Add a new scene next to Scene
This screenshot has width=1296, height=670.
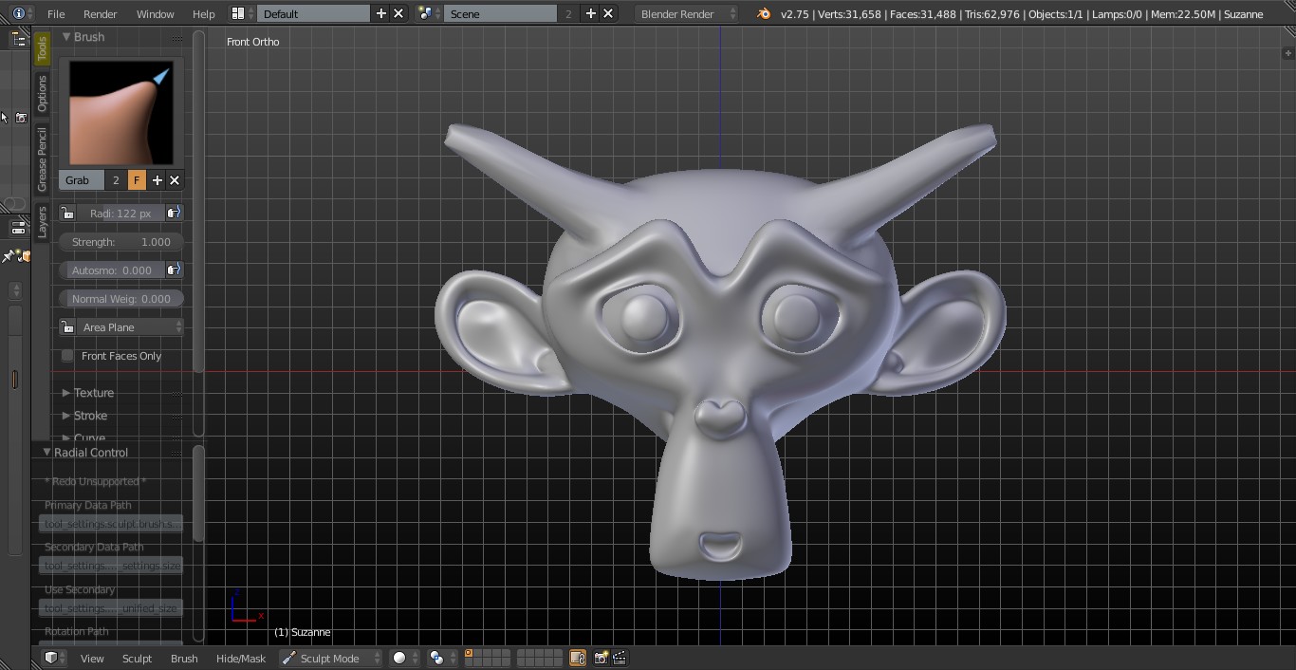tap(591, 13)
